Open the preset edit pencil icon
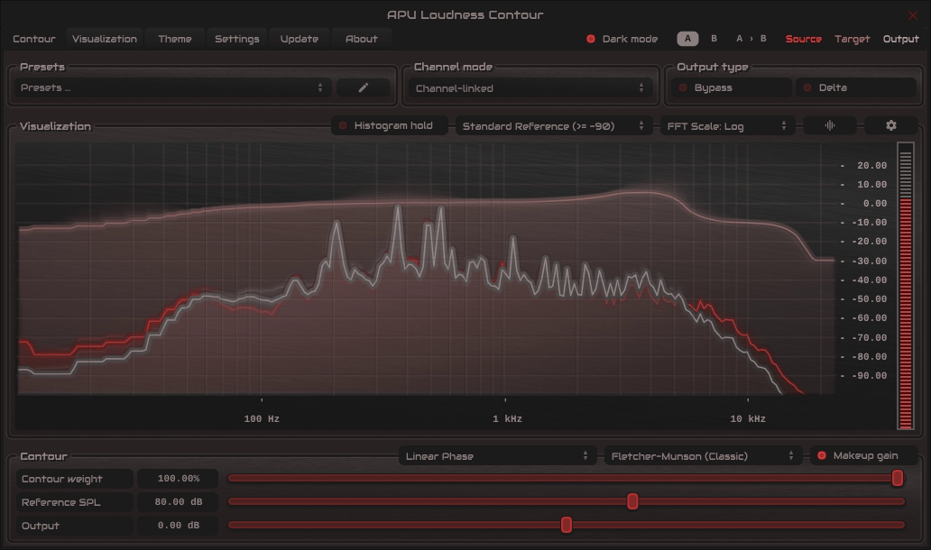Screen dimensions: 931x550 [x=364, y=87]
